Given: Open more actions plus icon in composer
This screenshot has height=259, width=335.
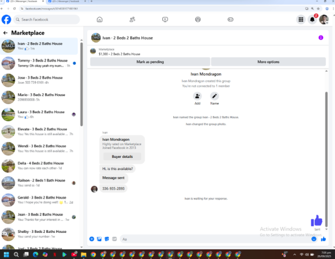Looking at the screenshot, I should tap(92, 239).
